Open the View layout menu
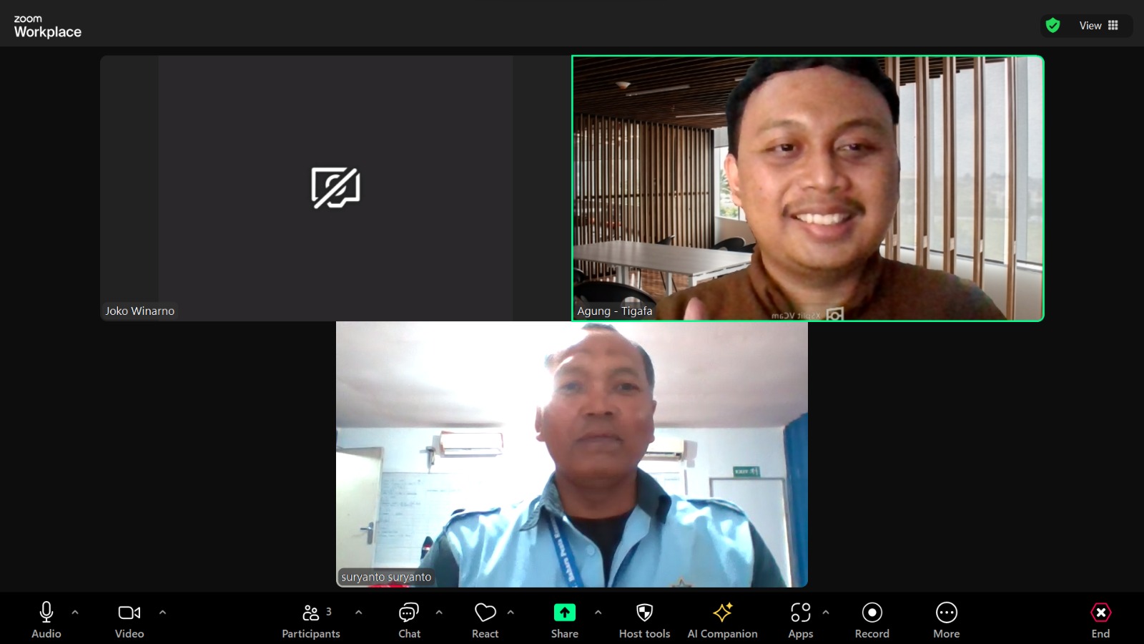 (1098, 26)
